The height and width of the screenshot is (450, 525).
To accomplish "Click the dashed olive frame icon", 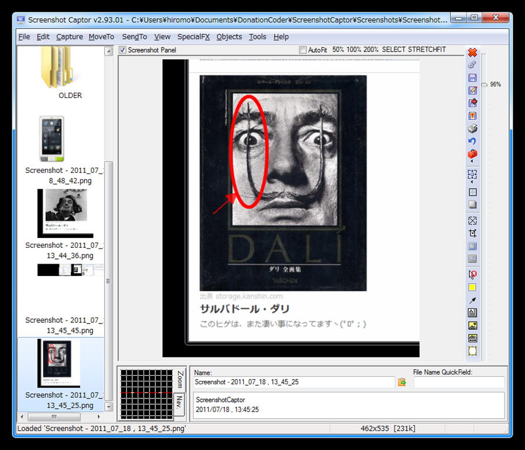I will coord(472,351).
